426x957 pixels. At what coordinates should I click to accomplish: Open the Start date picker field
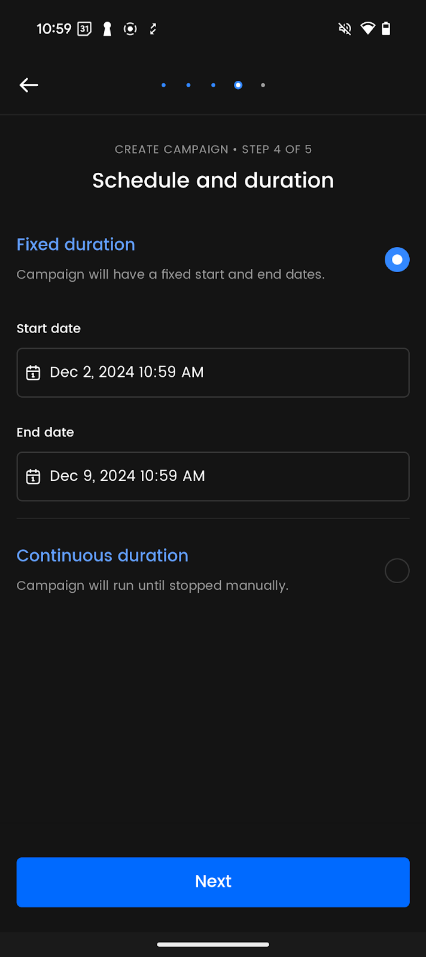click(x=213, y=373)
